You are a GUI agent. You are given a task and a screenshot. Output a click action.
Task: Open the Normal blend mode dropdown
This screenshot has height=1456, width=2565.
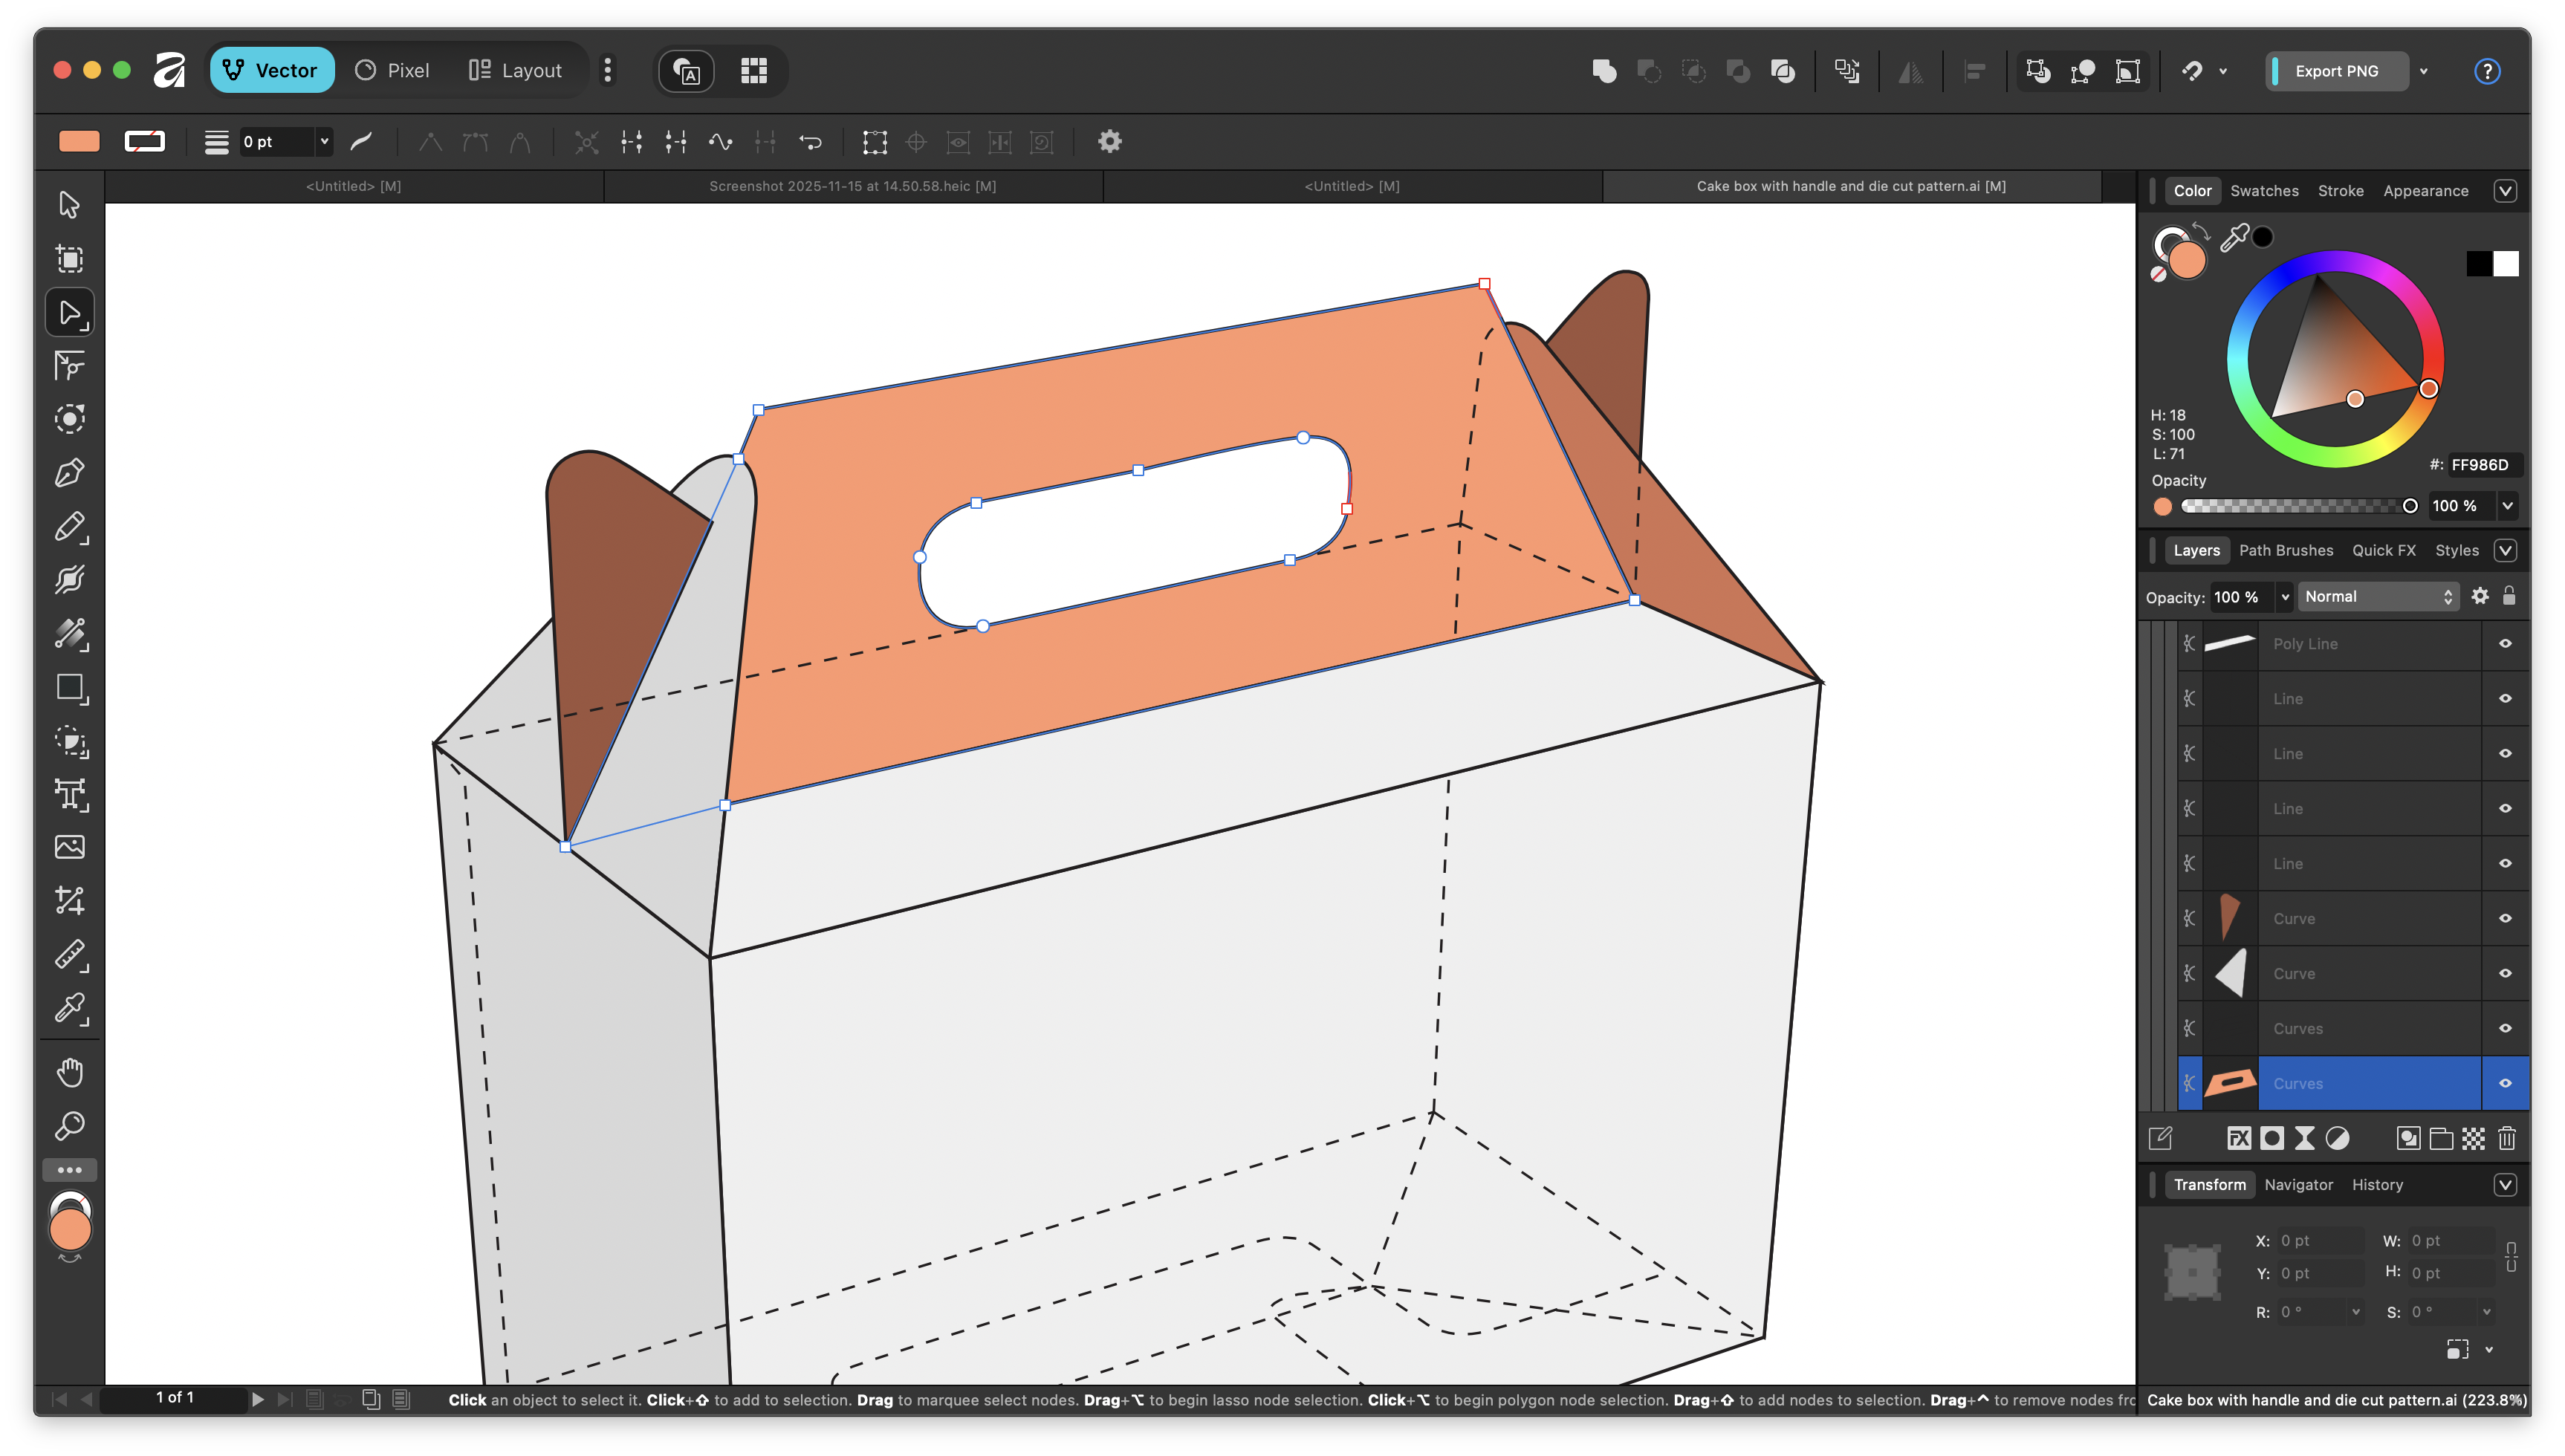[2377, 596]
